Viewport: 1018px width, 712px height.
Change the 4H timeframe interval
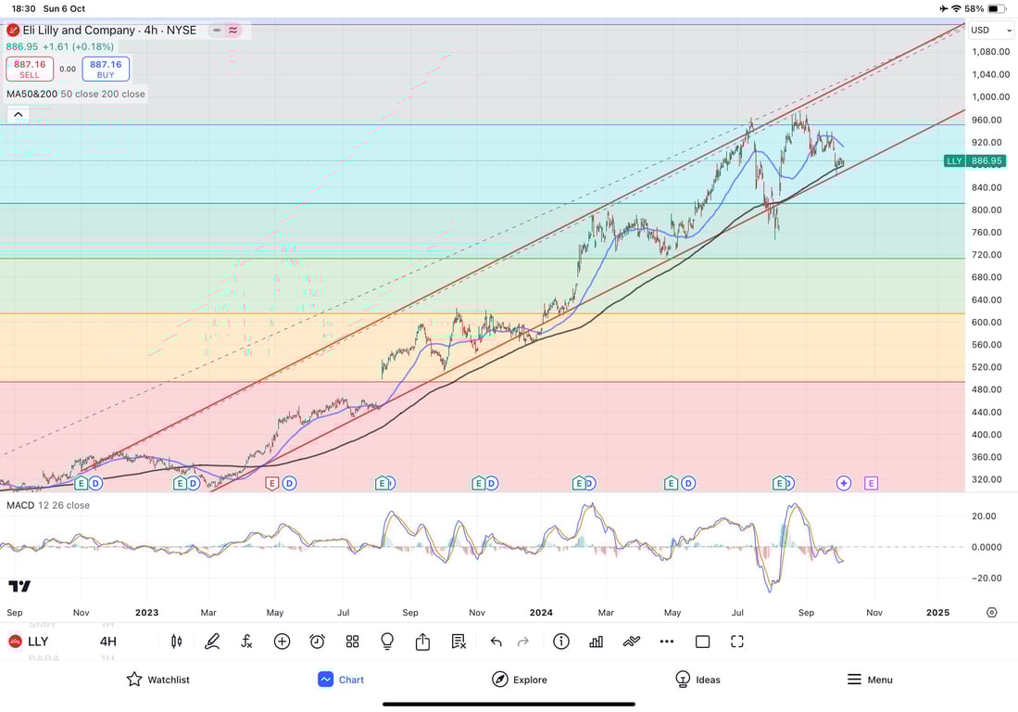pos(107,642)
